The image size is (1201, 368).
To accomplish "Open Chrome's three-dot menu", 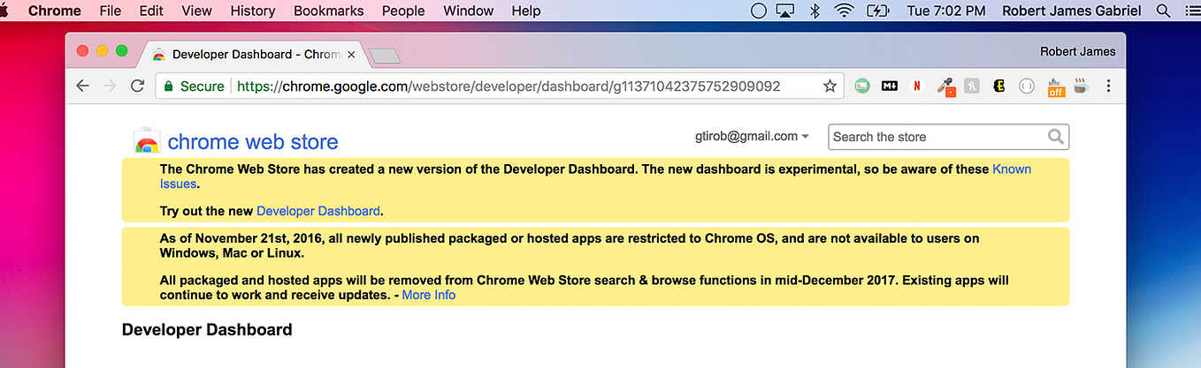I will coord(1108,86).
